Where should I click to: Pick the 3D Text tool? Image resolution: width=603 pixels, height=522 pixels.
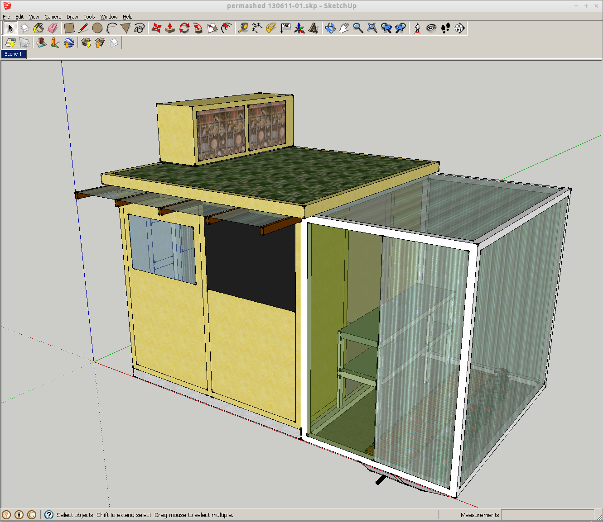pyautogui.click(x=313, y=28)
